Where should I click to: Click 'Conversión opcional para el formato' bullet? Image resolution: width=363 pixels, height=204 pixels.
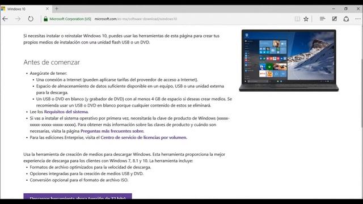coord(79,180)
